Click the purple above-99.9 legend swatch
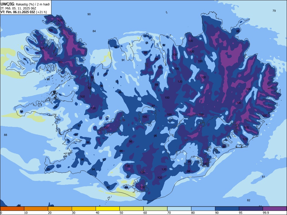This screenshot has height=215, width=287. point(275,209)
